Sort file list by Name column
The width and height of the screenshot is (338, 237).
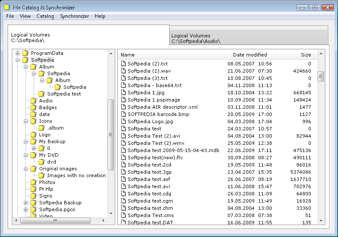pyautogui.click(x=171, y=55)
